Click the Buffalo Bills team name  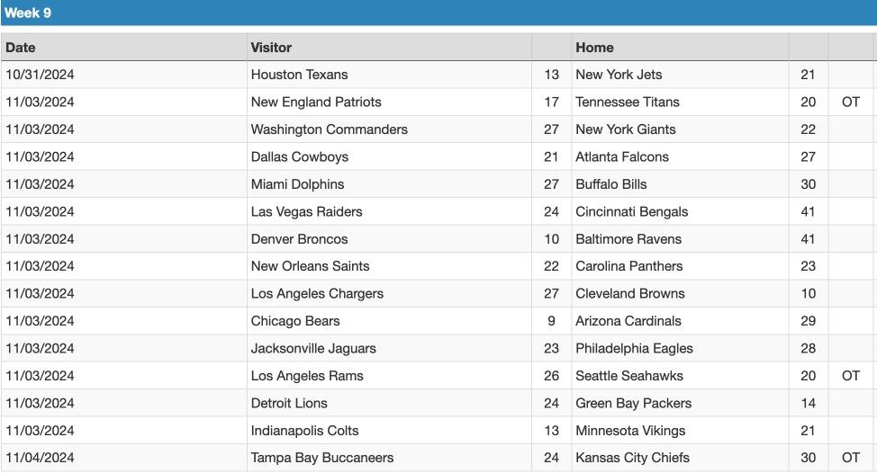pyautogui.click(x=611, y=184)
